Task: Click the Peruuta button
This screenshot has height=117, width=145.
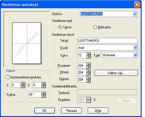Action: pyautogui.click(x=72, y=111)
